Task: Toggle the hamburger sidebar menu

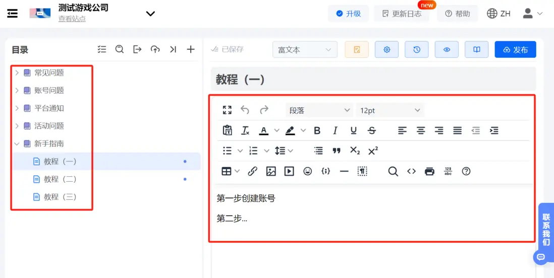Action: [x=13, y=14]
